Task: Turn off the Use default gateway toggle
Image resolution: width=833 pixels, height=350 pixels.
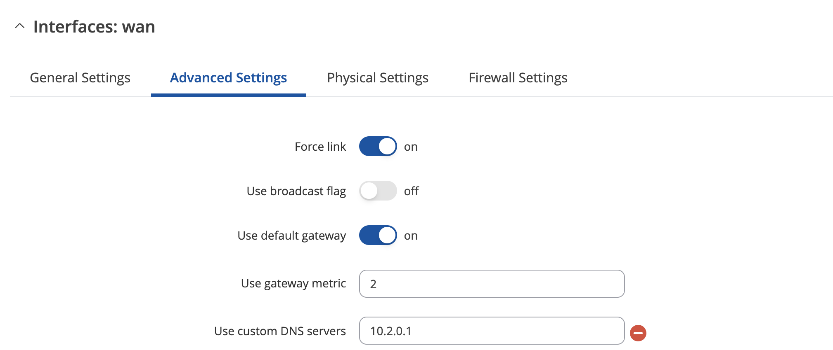Action: point(378,235)
